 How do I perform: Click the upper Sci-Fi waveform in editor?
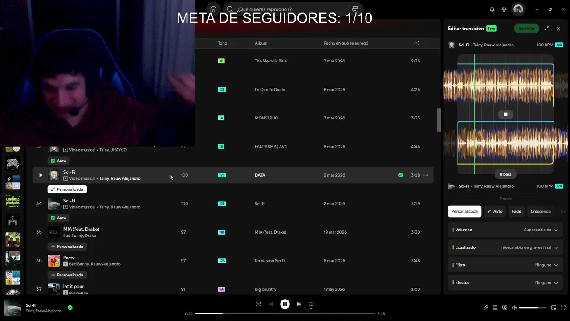coord(505,85)
